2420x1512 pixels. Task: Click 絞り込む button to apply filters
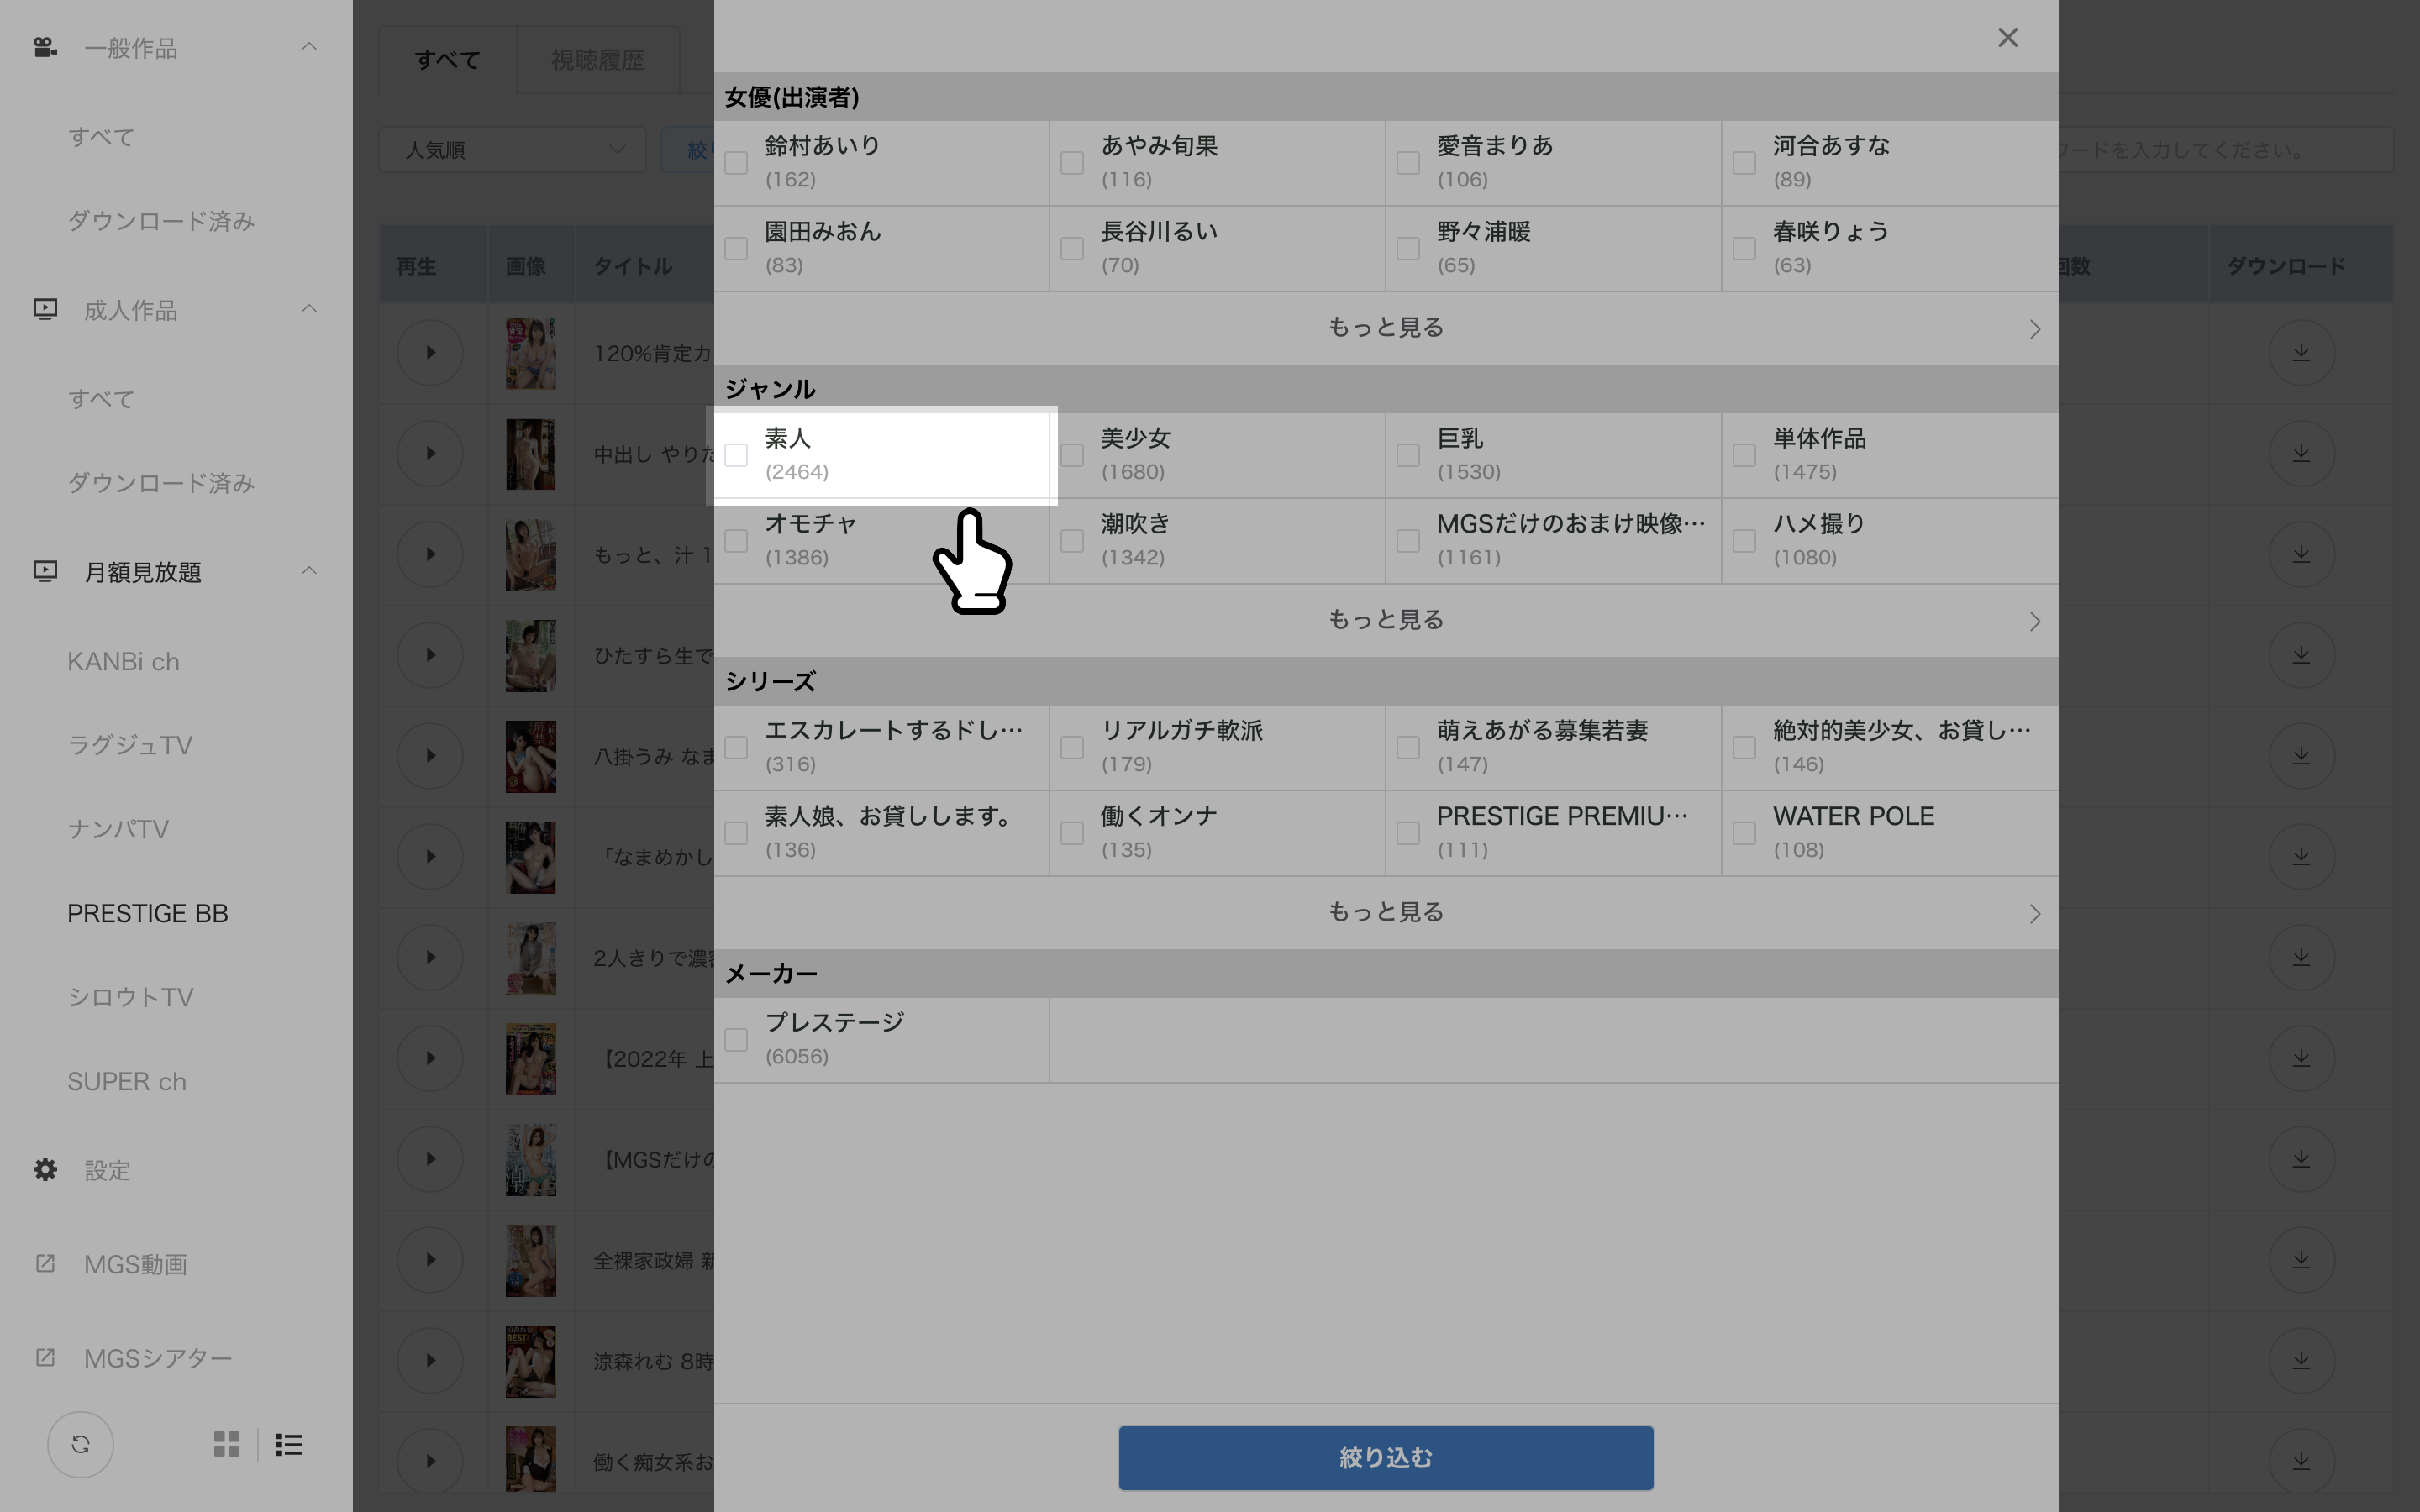(1385, 1458)
